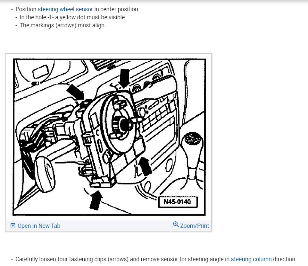
Task: Click the text 'The markings (arrows) must align.'
Action: 63,25
